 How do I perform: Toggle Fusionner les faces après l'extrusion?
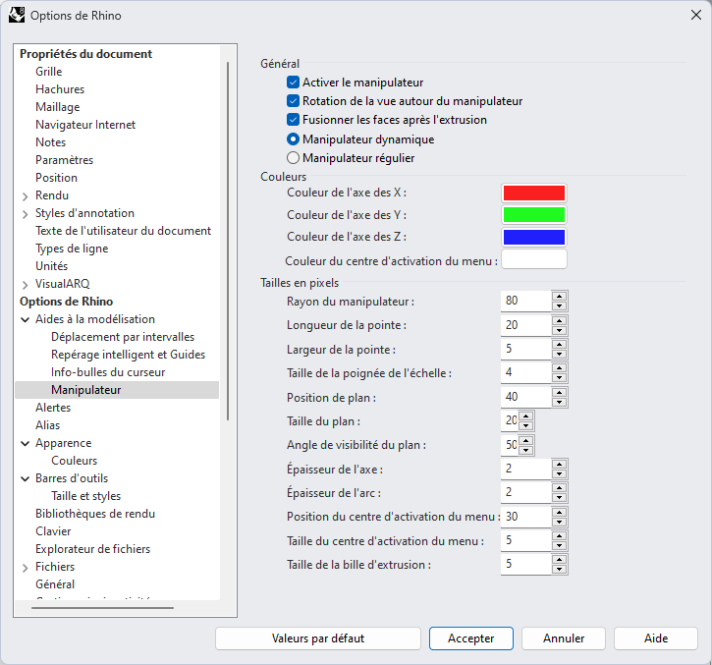coord(293,120)
